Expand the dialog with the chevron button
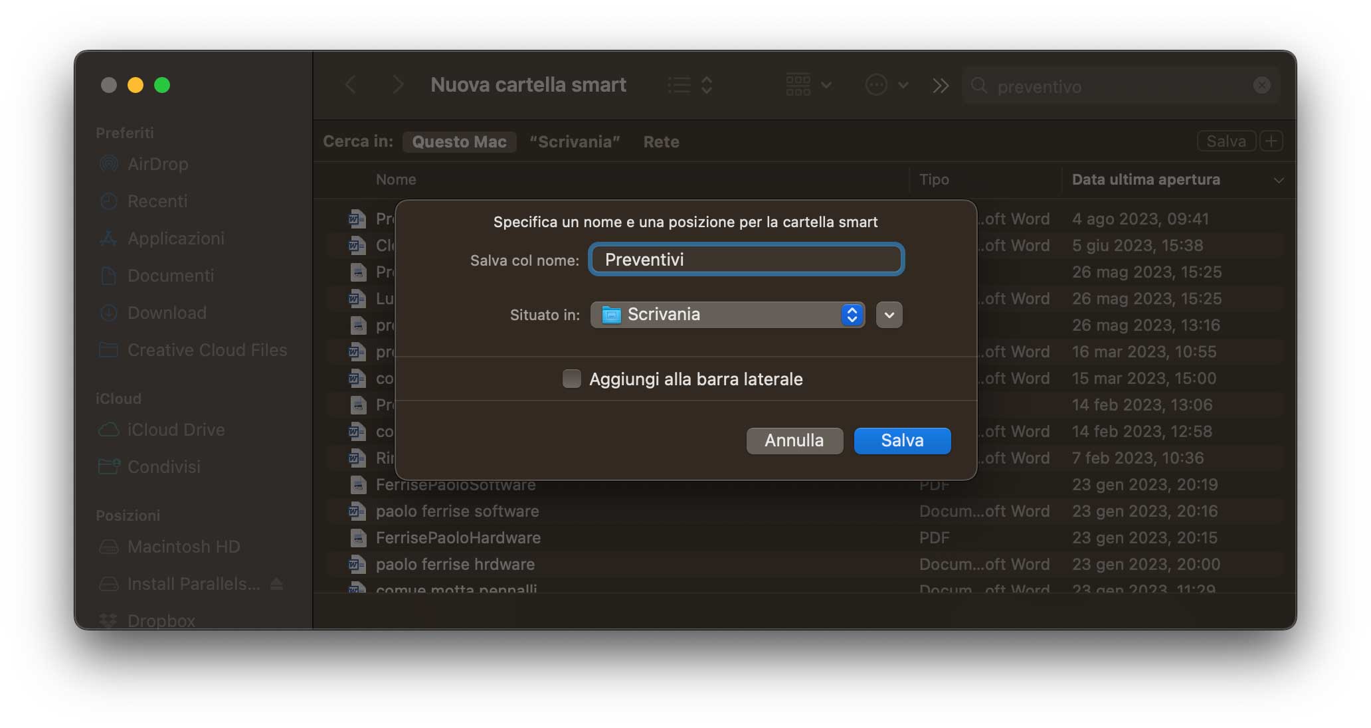The height and width of the screenshot is (728, 1371). tap(888, 314)
